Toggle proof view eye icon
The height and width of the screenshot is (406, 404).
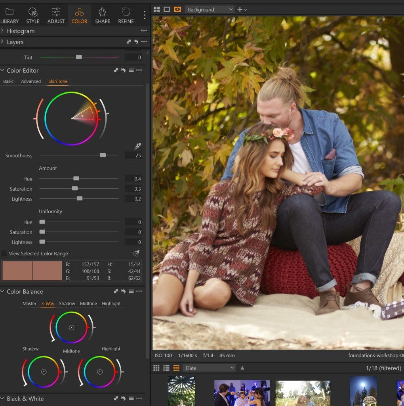click(177, 10)
